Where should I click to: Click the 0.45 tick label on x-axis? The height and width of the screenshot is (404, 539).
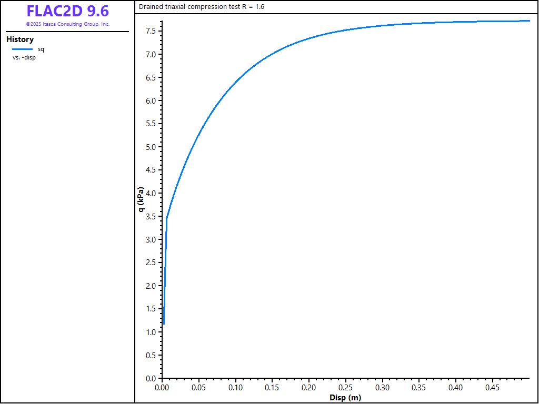492,388
